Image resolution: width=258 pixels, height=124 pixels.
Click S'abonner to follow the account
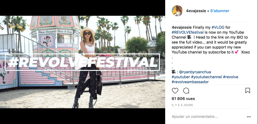(220, 11)
